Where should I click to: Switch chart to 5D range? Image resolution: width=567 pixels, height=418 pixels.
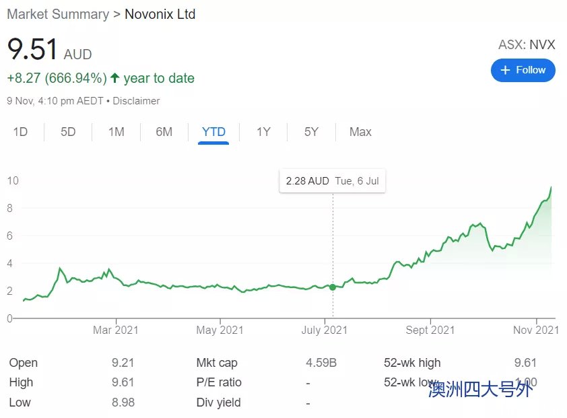(68, 132)
